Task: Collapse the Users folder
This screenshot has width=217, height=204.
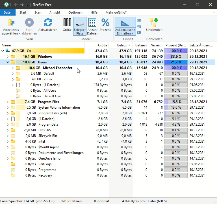Action: coord(8,62)
